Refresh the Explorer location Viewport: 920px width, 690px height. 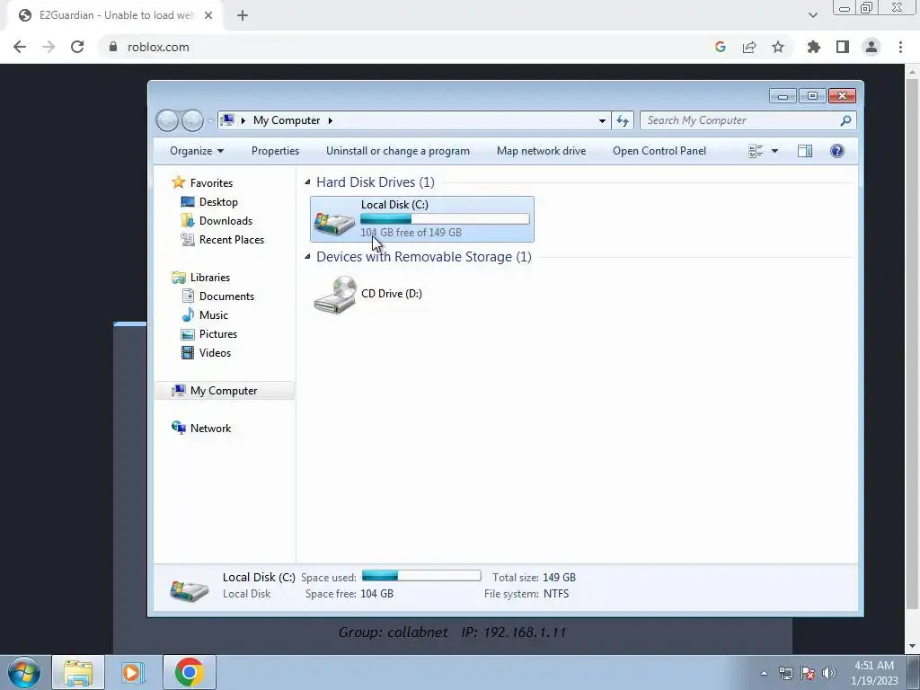pos(623,121)
